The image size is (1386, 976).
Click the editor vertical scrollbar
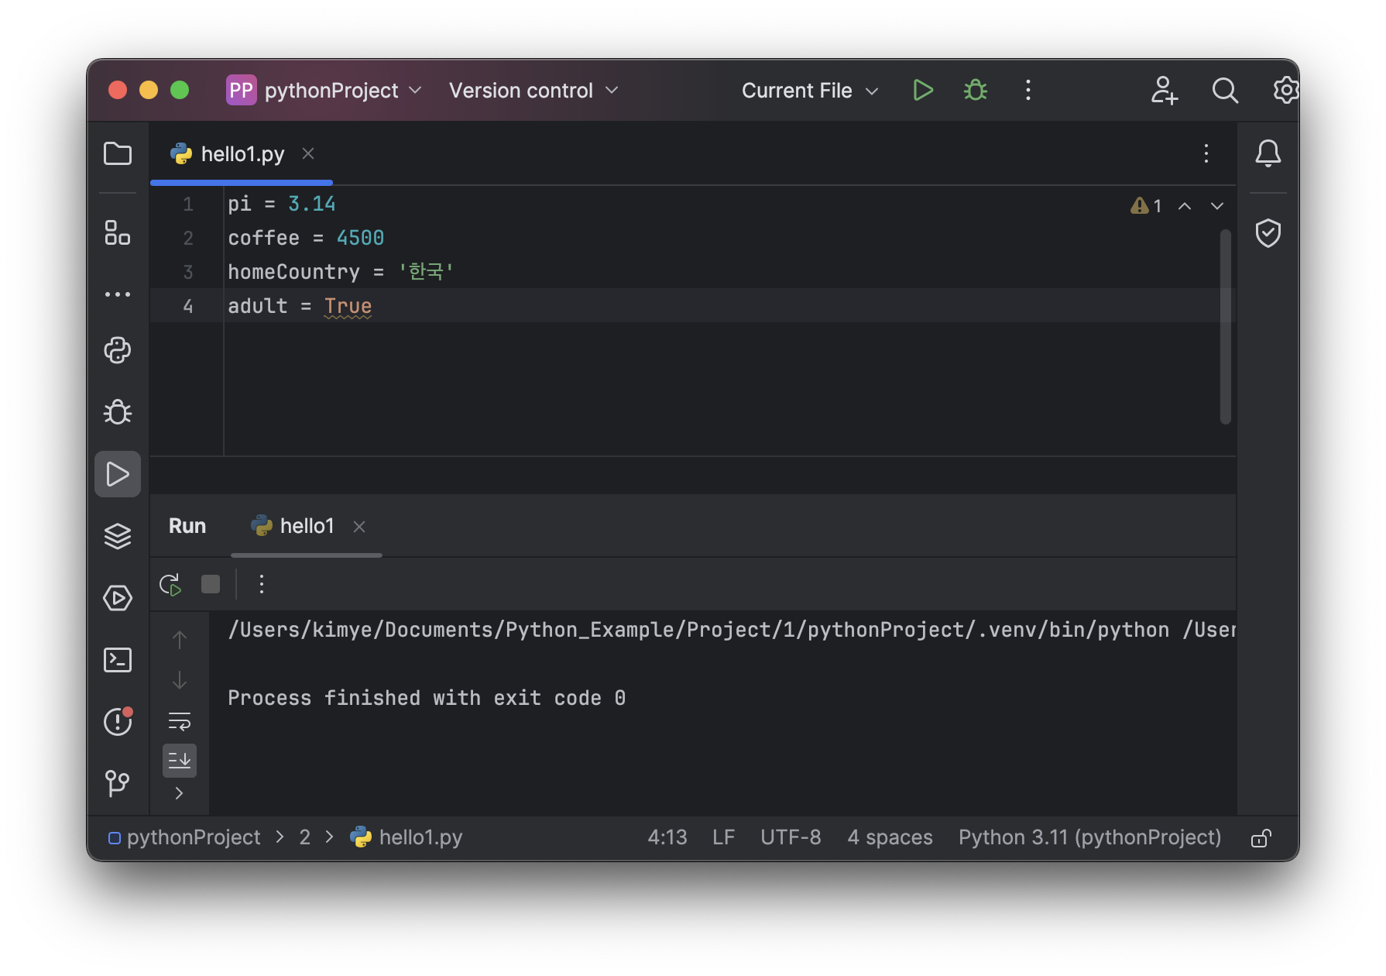tap(1225, 325)
